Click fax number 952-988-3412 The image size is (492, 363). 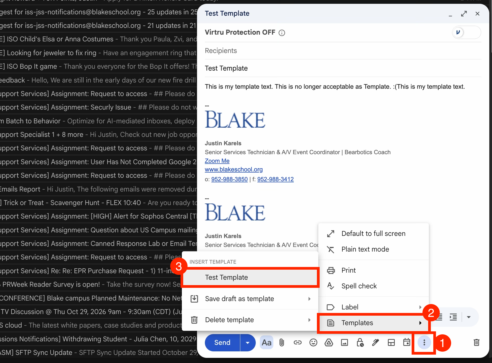(x=275, y=179)
